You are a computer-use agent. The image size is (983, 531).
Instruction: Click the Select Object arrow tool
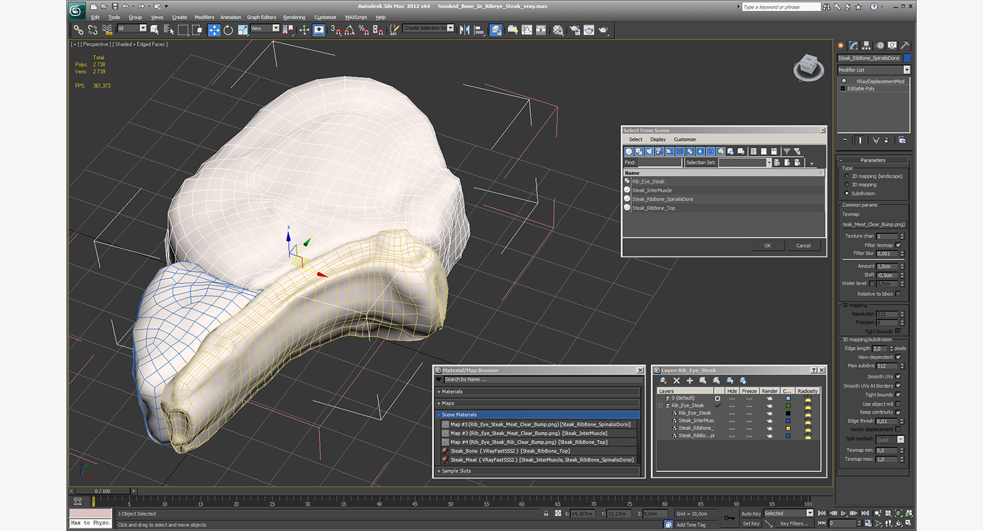click(x=154, y=30)
